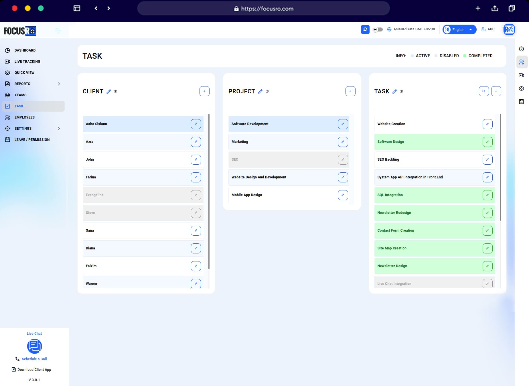
Task: Open the notes icon on right rail
Action: pyautogui.click(x=522, y=101)
